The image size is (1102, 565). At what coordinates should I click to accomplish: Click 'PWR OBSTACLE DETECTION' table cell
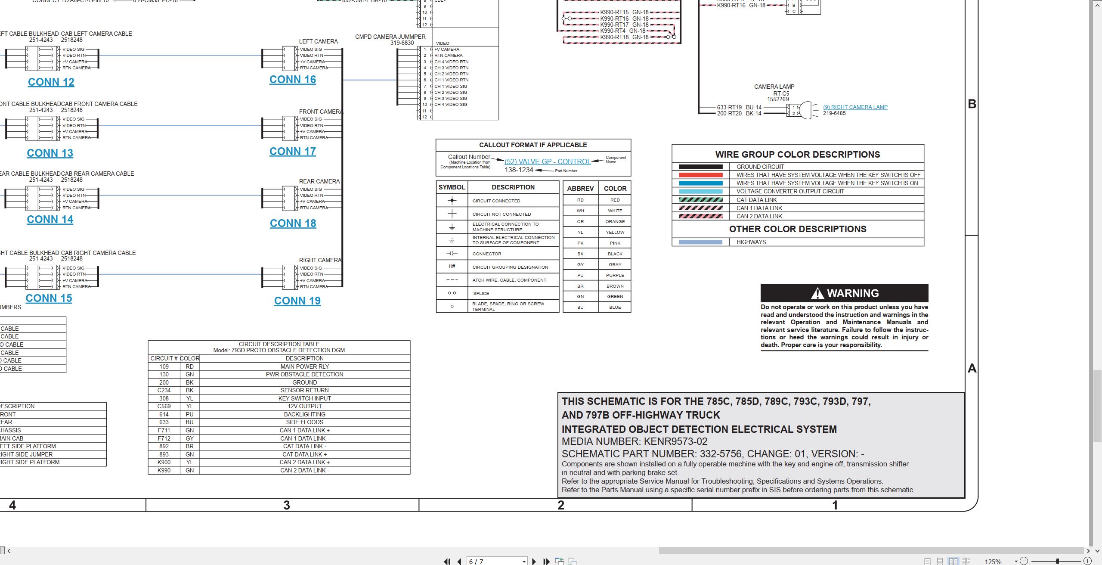pyautogui.click(x=305, y=374)
